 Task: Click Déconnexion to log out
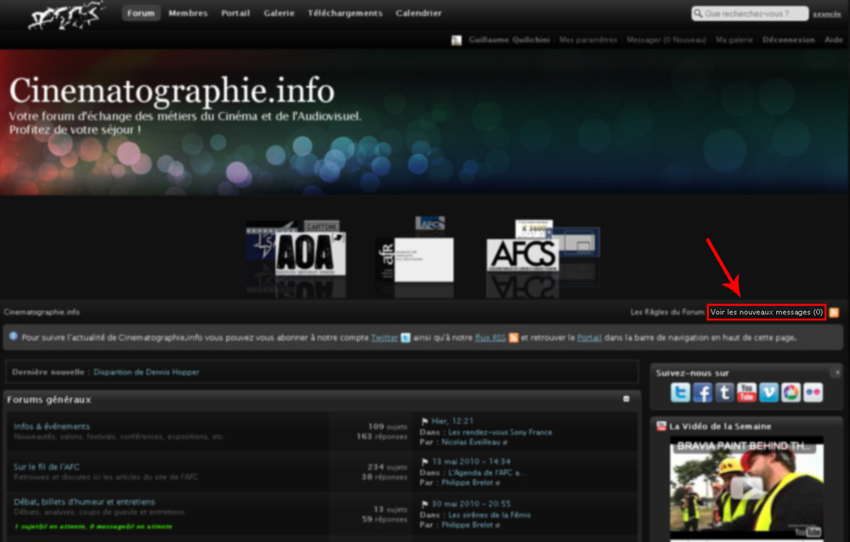(x=788, y=40)
